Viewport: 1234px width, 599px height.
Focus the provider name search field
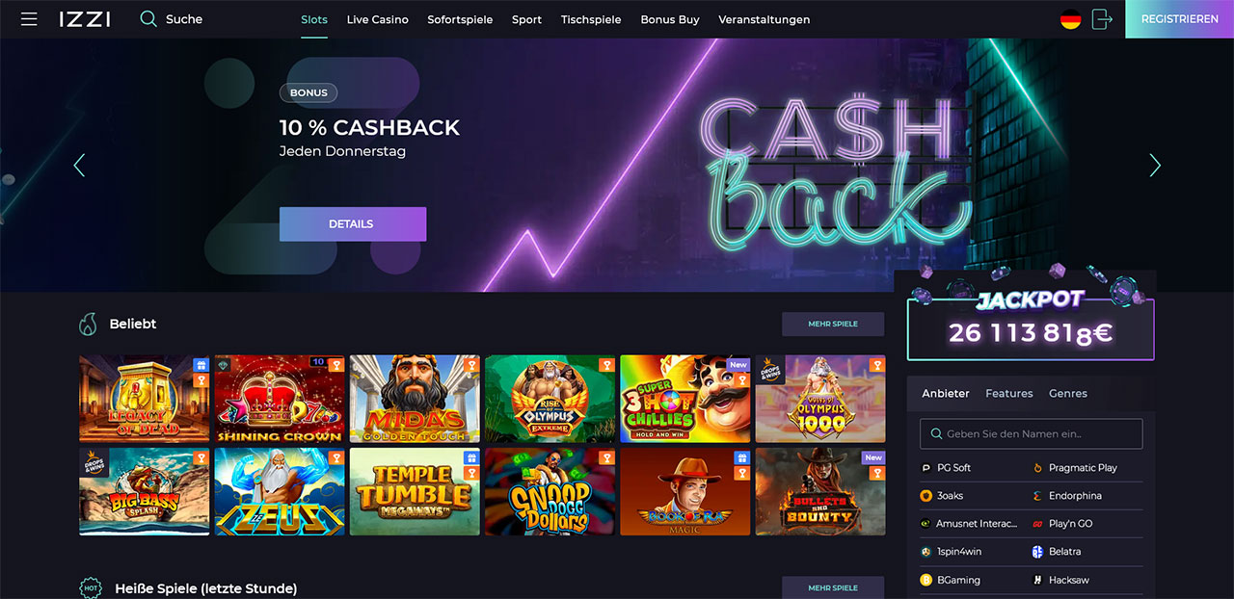coord(1032,434)
